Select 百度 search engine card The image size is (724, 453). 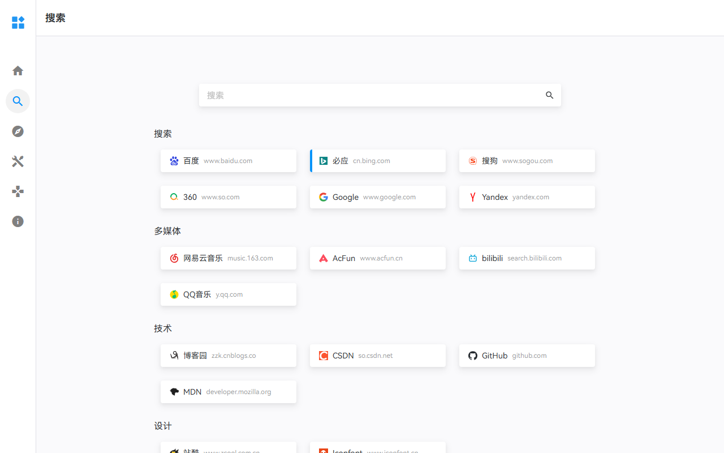pos(229,161)
